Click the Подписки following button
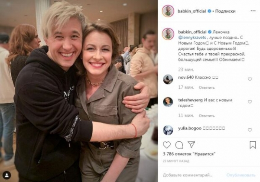Viewport: 260px width, 182px height. (x=225, y=11)
